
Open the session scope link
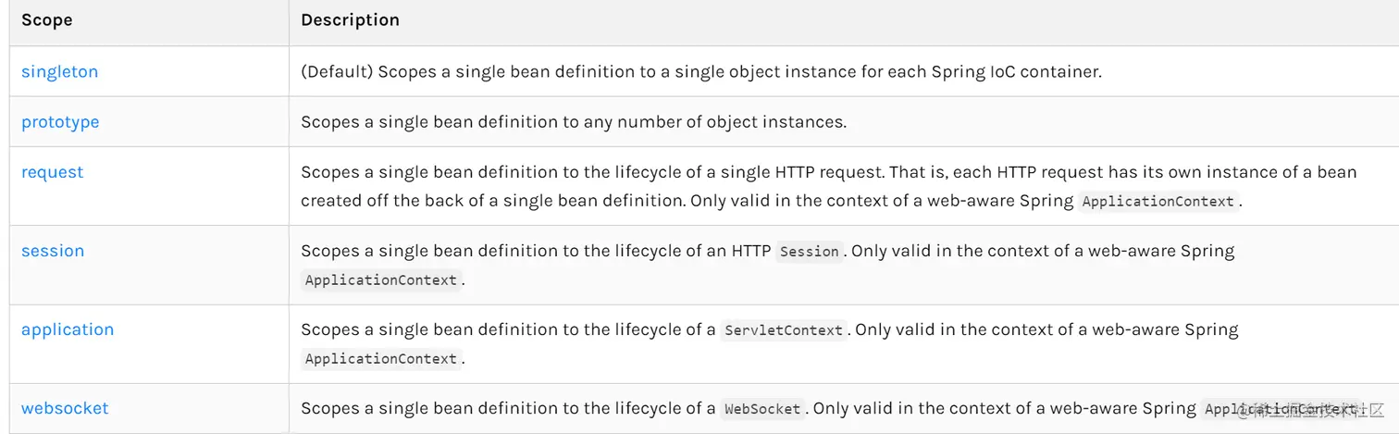click(53, 251)
